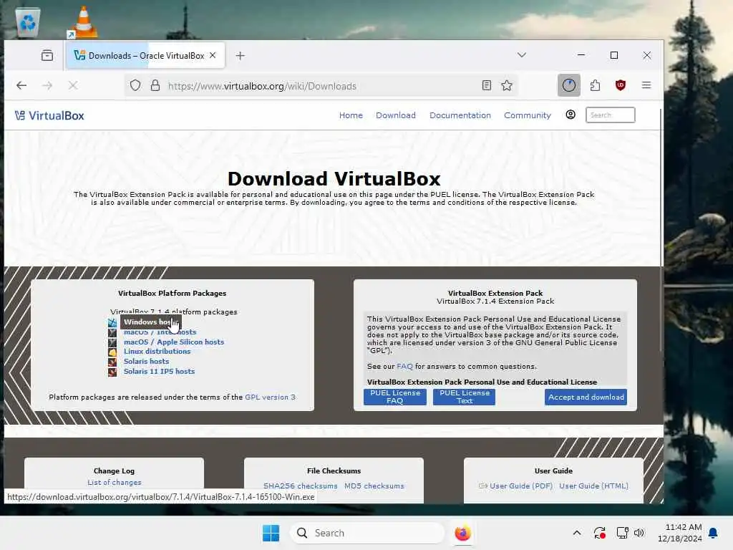The image size is (733, 550).
Task: Open the VLC media player desktop shortcut
Action: pos(84,22)
